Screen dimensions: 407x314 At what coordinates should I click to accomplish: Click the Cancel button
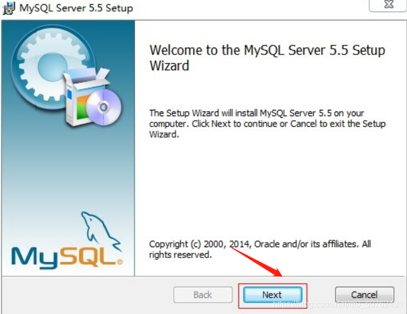pos(365,295)
